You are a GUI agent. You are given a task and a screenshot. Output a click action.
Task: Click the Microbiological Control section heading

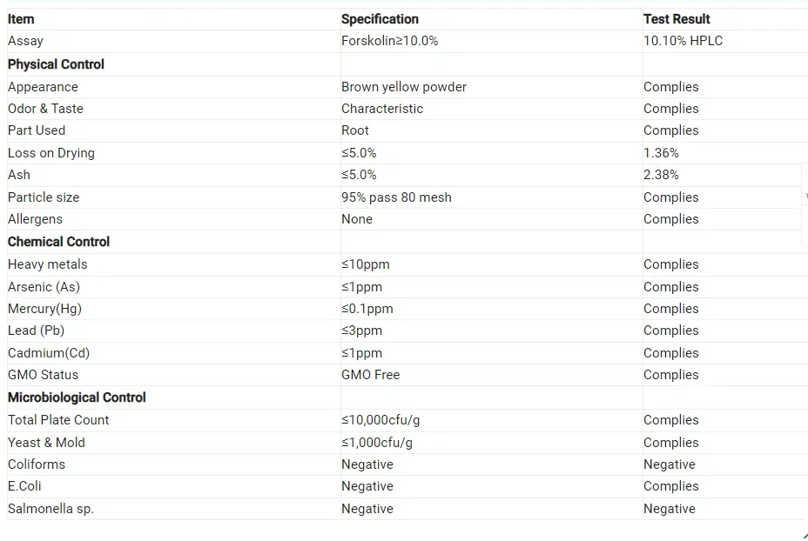[77, 397]
